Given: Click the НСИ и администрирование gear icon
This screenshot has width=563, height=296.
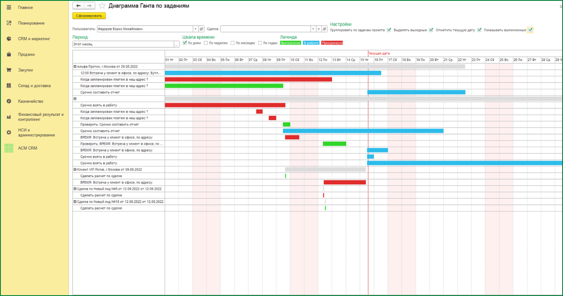Looking at the screenshot, I should pyautogui.click(x=9, y=133).
